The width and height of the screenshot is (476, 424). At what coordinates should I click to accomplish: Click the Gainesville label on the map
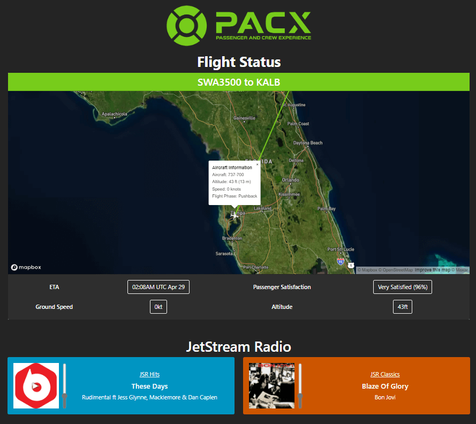[244, 118]
